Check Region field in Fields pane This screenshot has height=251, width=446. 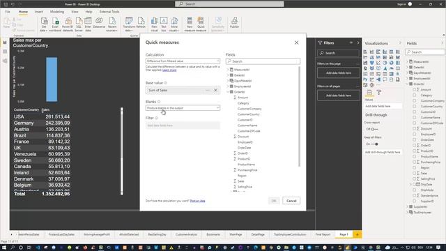coord(415,167)
